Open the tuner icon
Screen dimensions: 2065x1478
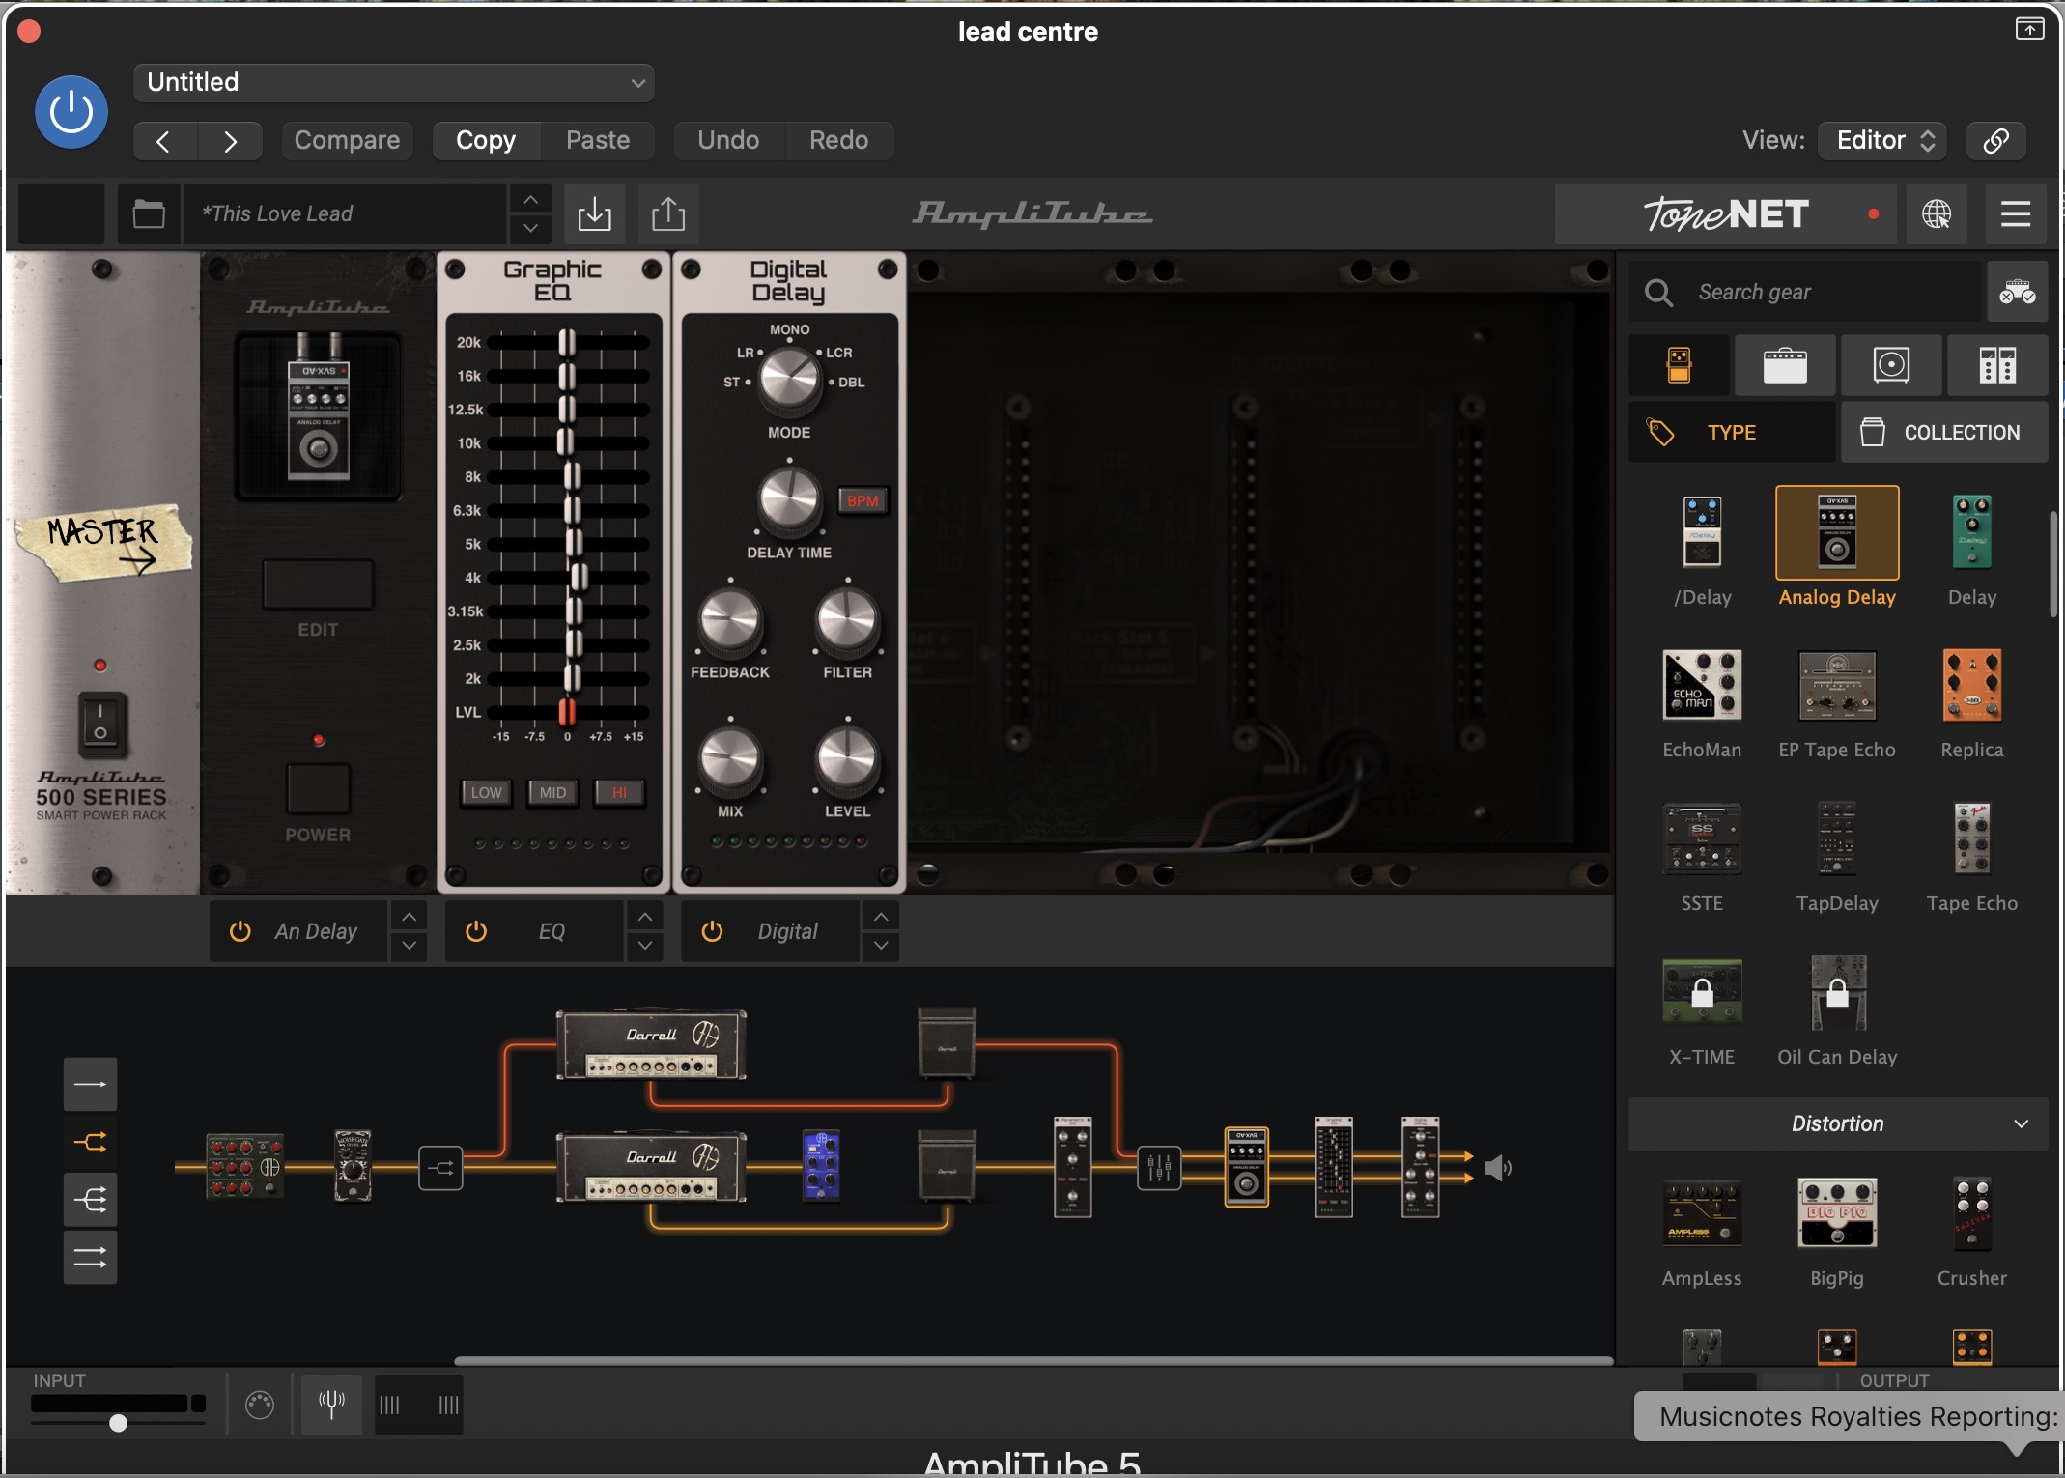(x=331, y=1405)
